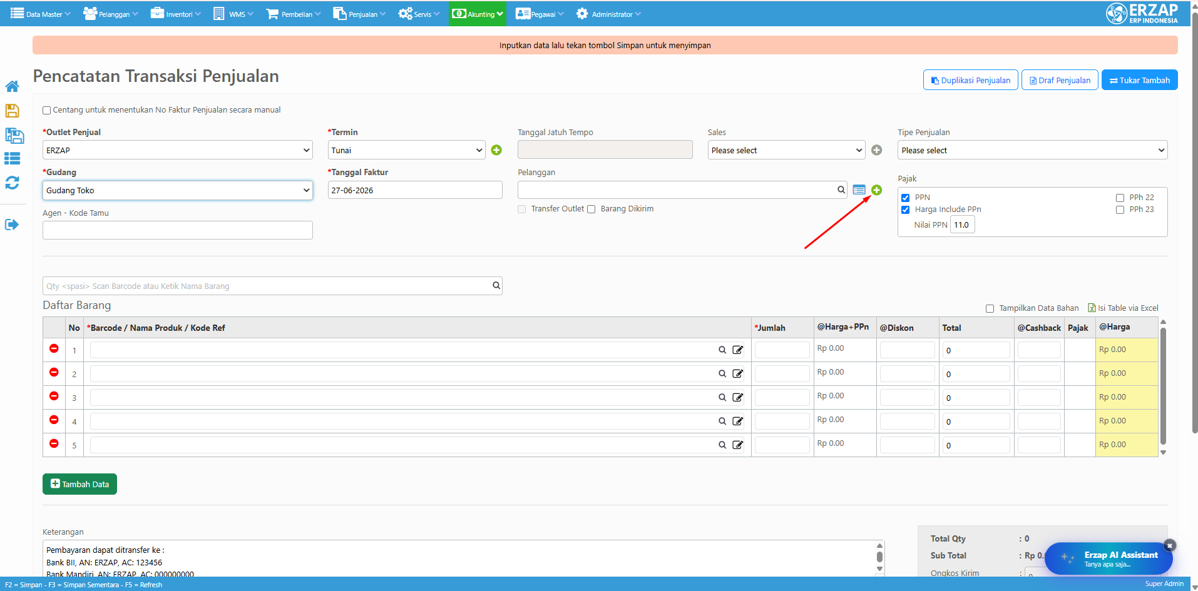Click Isi Table via Excel link
Screen dimensions: 1198x591
click(x=1124, y=308)
